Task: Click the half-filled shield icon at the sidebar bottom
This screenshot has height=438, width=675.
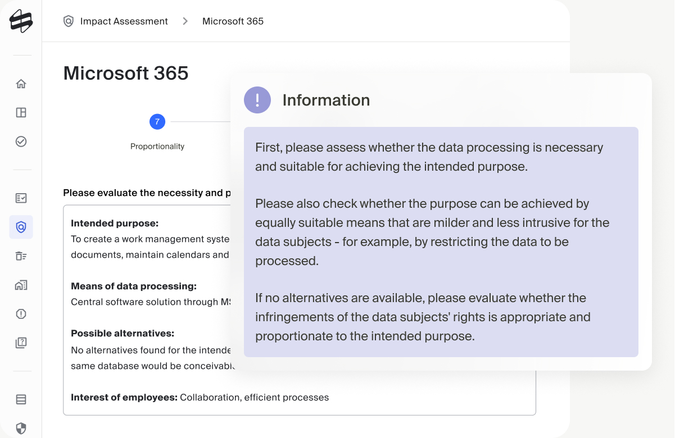Action: (21, 428)
